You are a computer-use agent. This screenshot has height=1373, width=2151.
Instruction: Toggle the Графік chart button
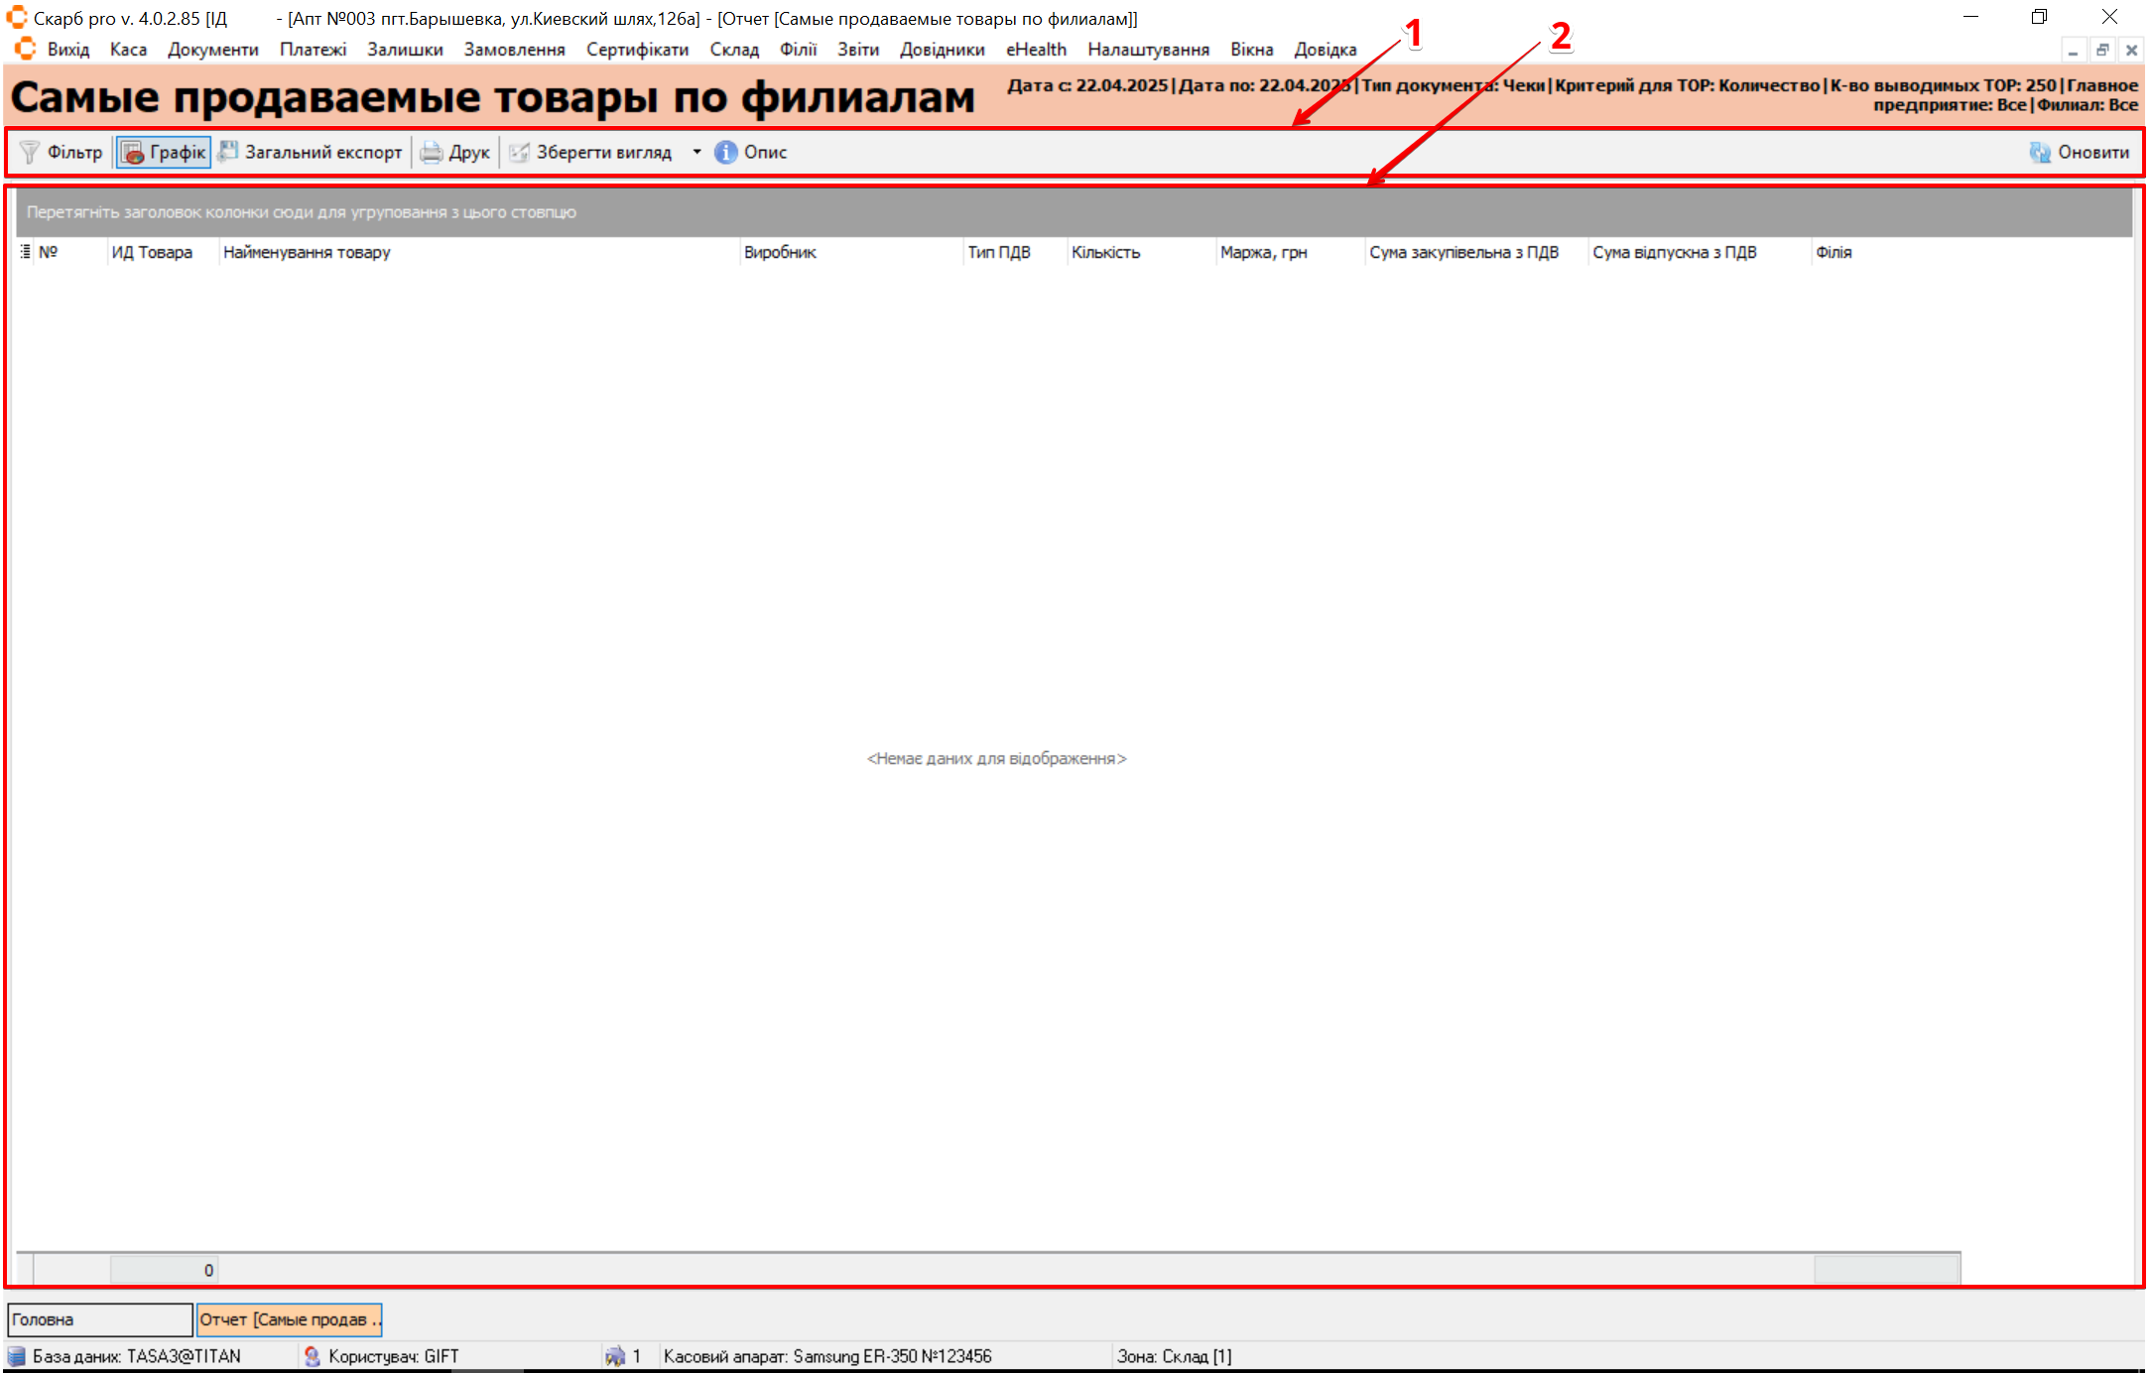164,152
